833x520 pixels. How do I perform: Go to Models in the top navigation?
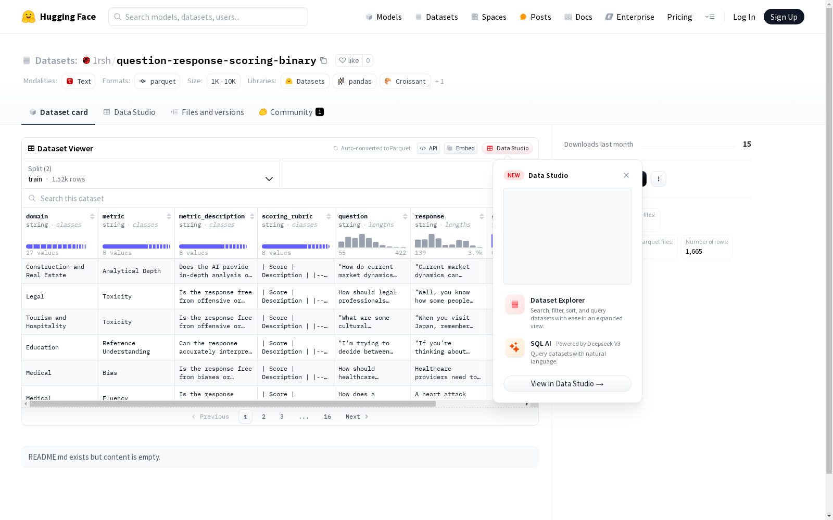[x=384, y=17]
